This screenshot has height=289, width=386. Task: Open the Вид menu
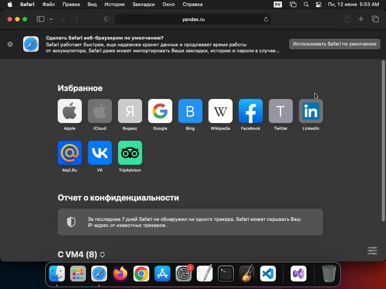click(x=92, y=5)
